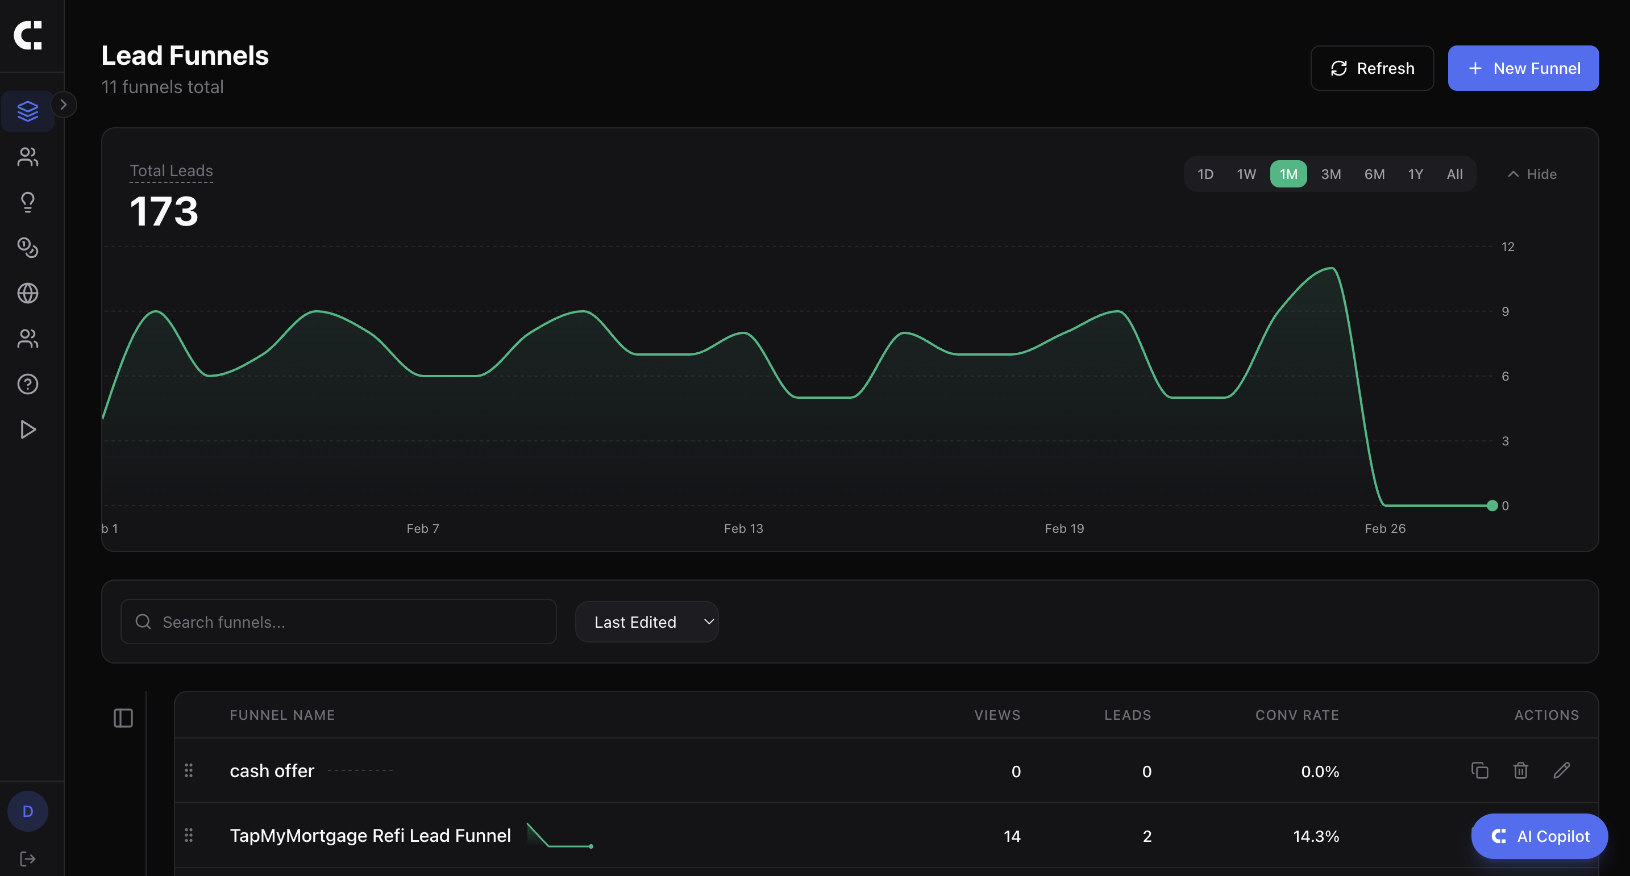Image resolution: width=1630 pixels, height=876 pixels.
Task: Open the layers funnels sidebar icon
Action: pyautogui.click(x=27, y=111)
